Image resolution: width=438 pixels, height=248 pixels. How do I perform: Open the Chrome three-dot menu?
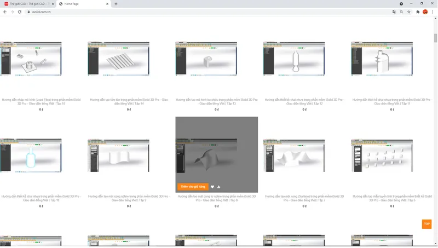(x=433, y=12)
